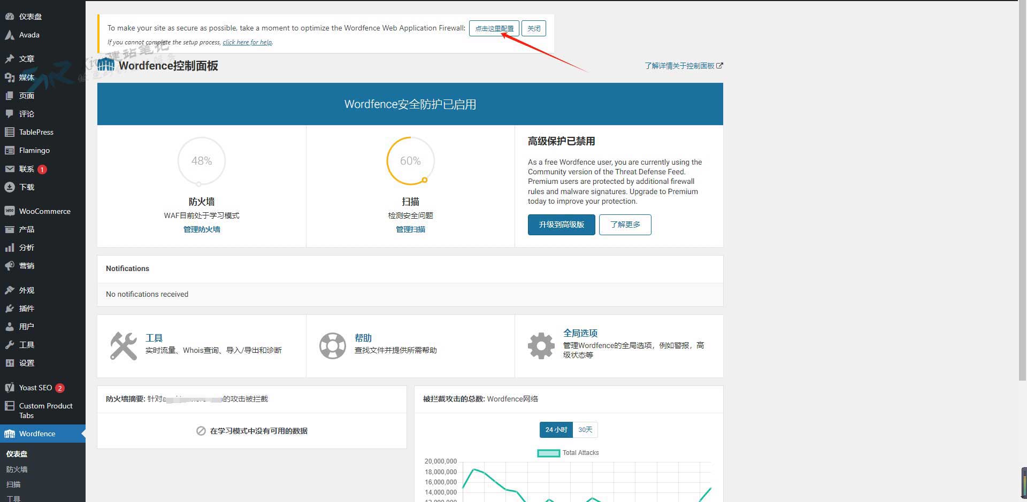Click the 联系 notification badge 1
The image size is (1027, 502).
pyautogui.click(x=42, y=169)
